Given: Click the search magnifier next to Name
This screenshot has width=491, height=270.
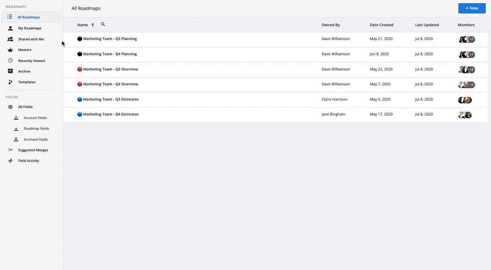Looking at the screenshot, I should (x=103, y=24).
